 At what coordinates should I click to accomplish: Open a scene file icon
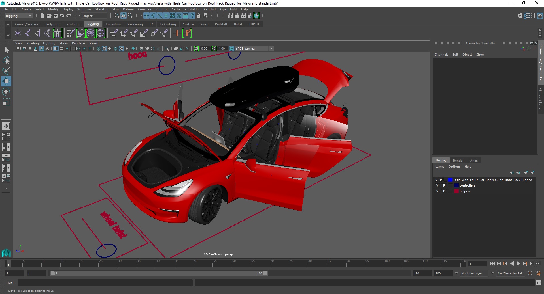pos(49,16)
